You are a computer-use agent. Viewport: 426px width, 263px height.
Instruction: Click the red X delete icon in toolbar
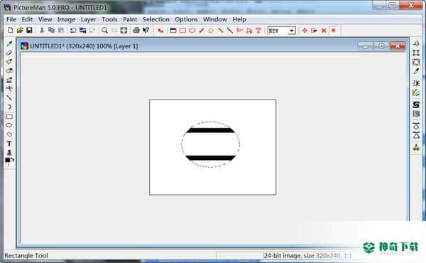click(x=324, y=31)
